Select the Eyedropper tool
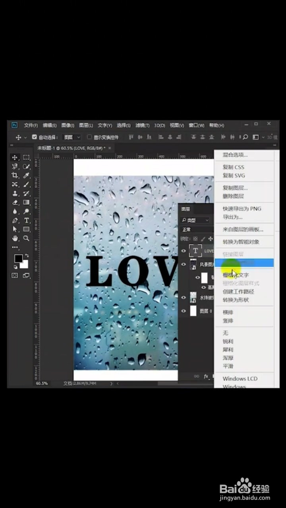Image resolution: width=286 pixels, height=508 pixels. 26,175
